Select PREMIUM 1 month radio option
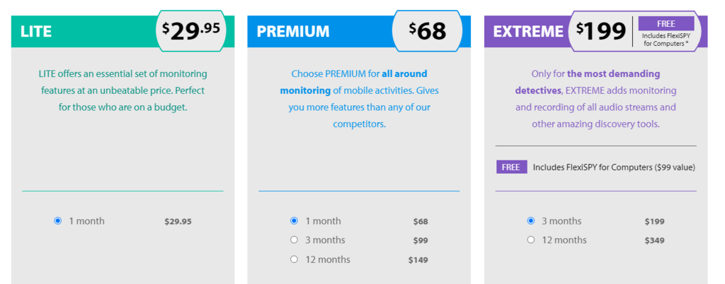The height and width of the screenshot is (284, 725). [x=294, y=221]
